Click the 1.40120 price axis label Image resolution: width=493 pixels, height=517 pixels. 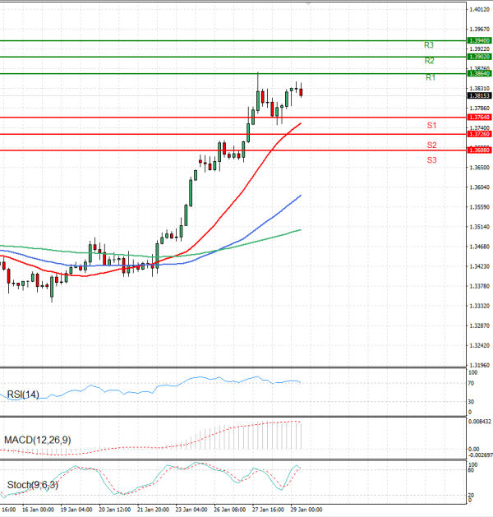point(479,9)
